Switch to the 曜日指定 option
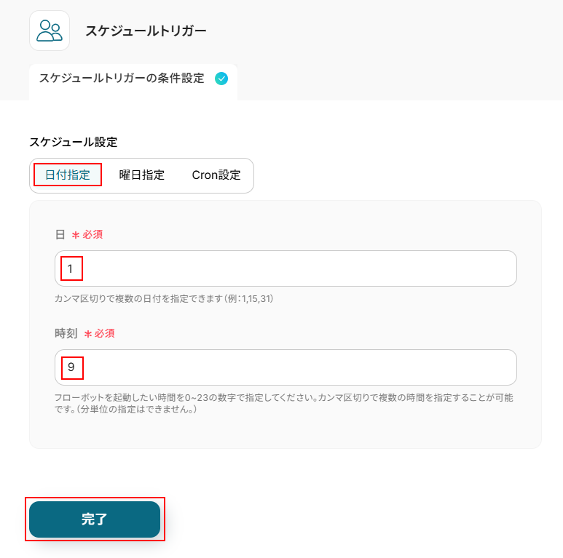Image resolution: width=563 pixels, height=558 pixels. [x=142, y=175]
